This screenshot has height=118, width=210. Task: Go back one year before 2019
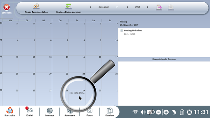pyautogui.click(x=127, y=7)
